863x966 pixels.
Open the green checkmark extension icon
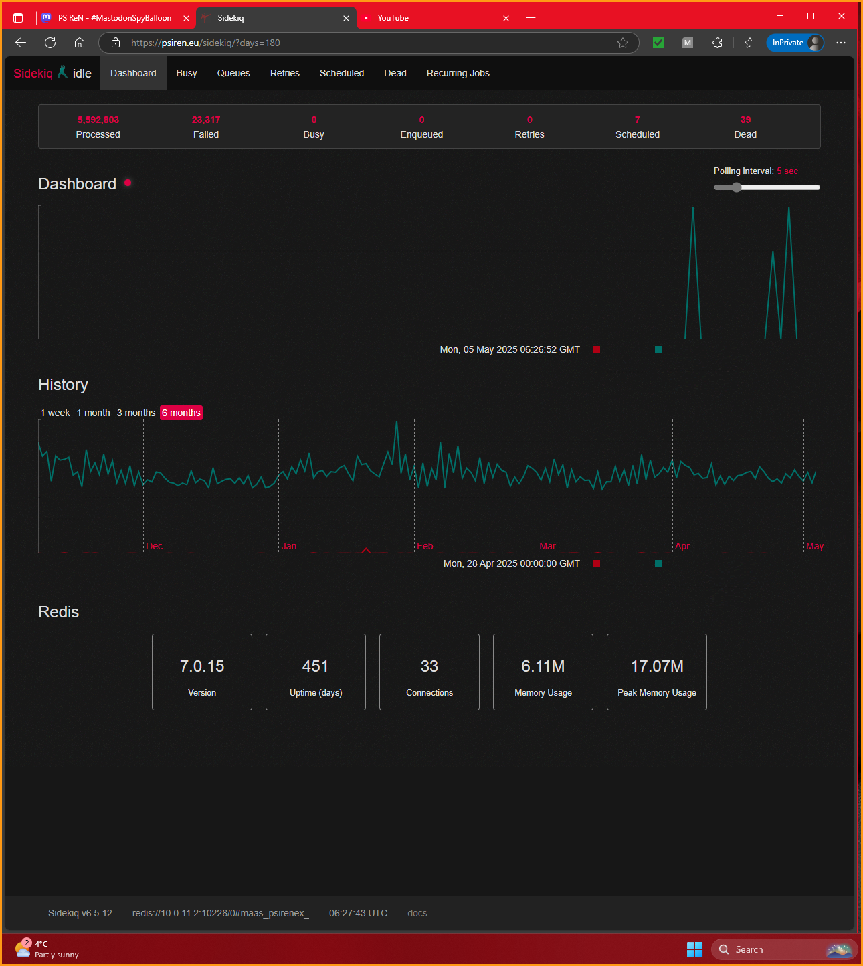[x=658, y=43]
